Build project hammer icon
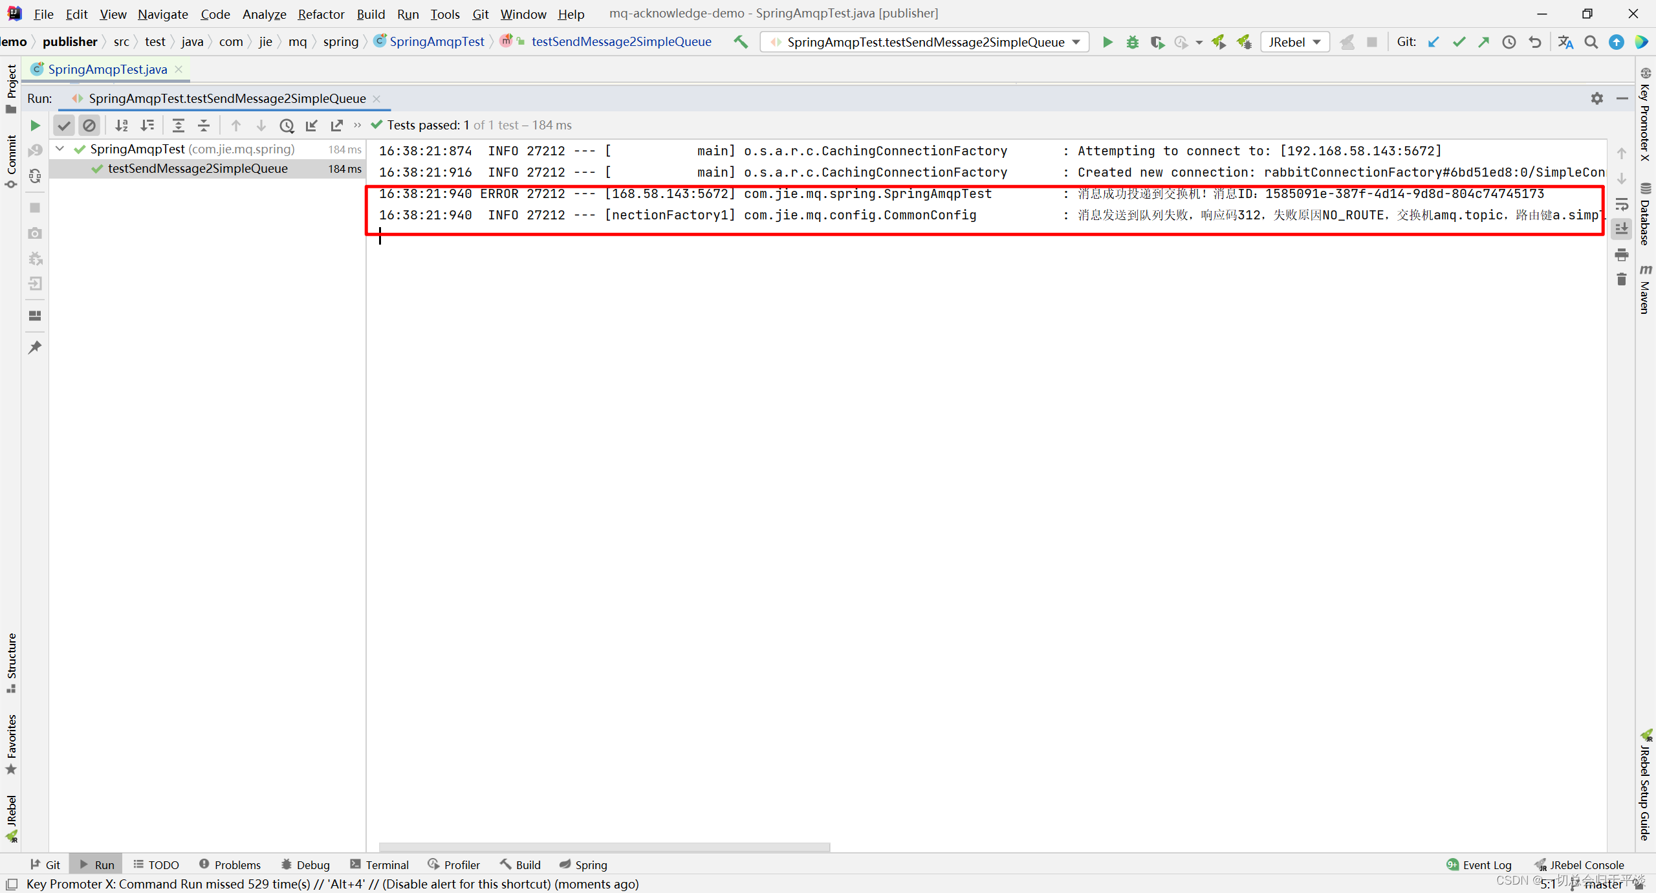The image size is (1656, 893). point(741,42)
